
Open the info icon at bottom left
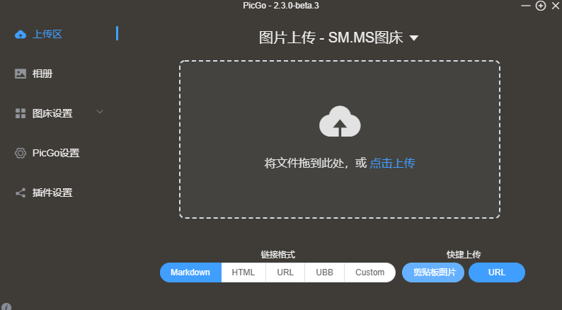[6, 306]
